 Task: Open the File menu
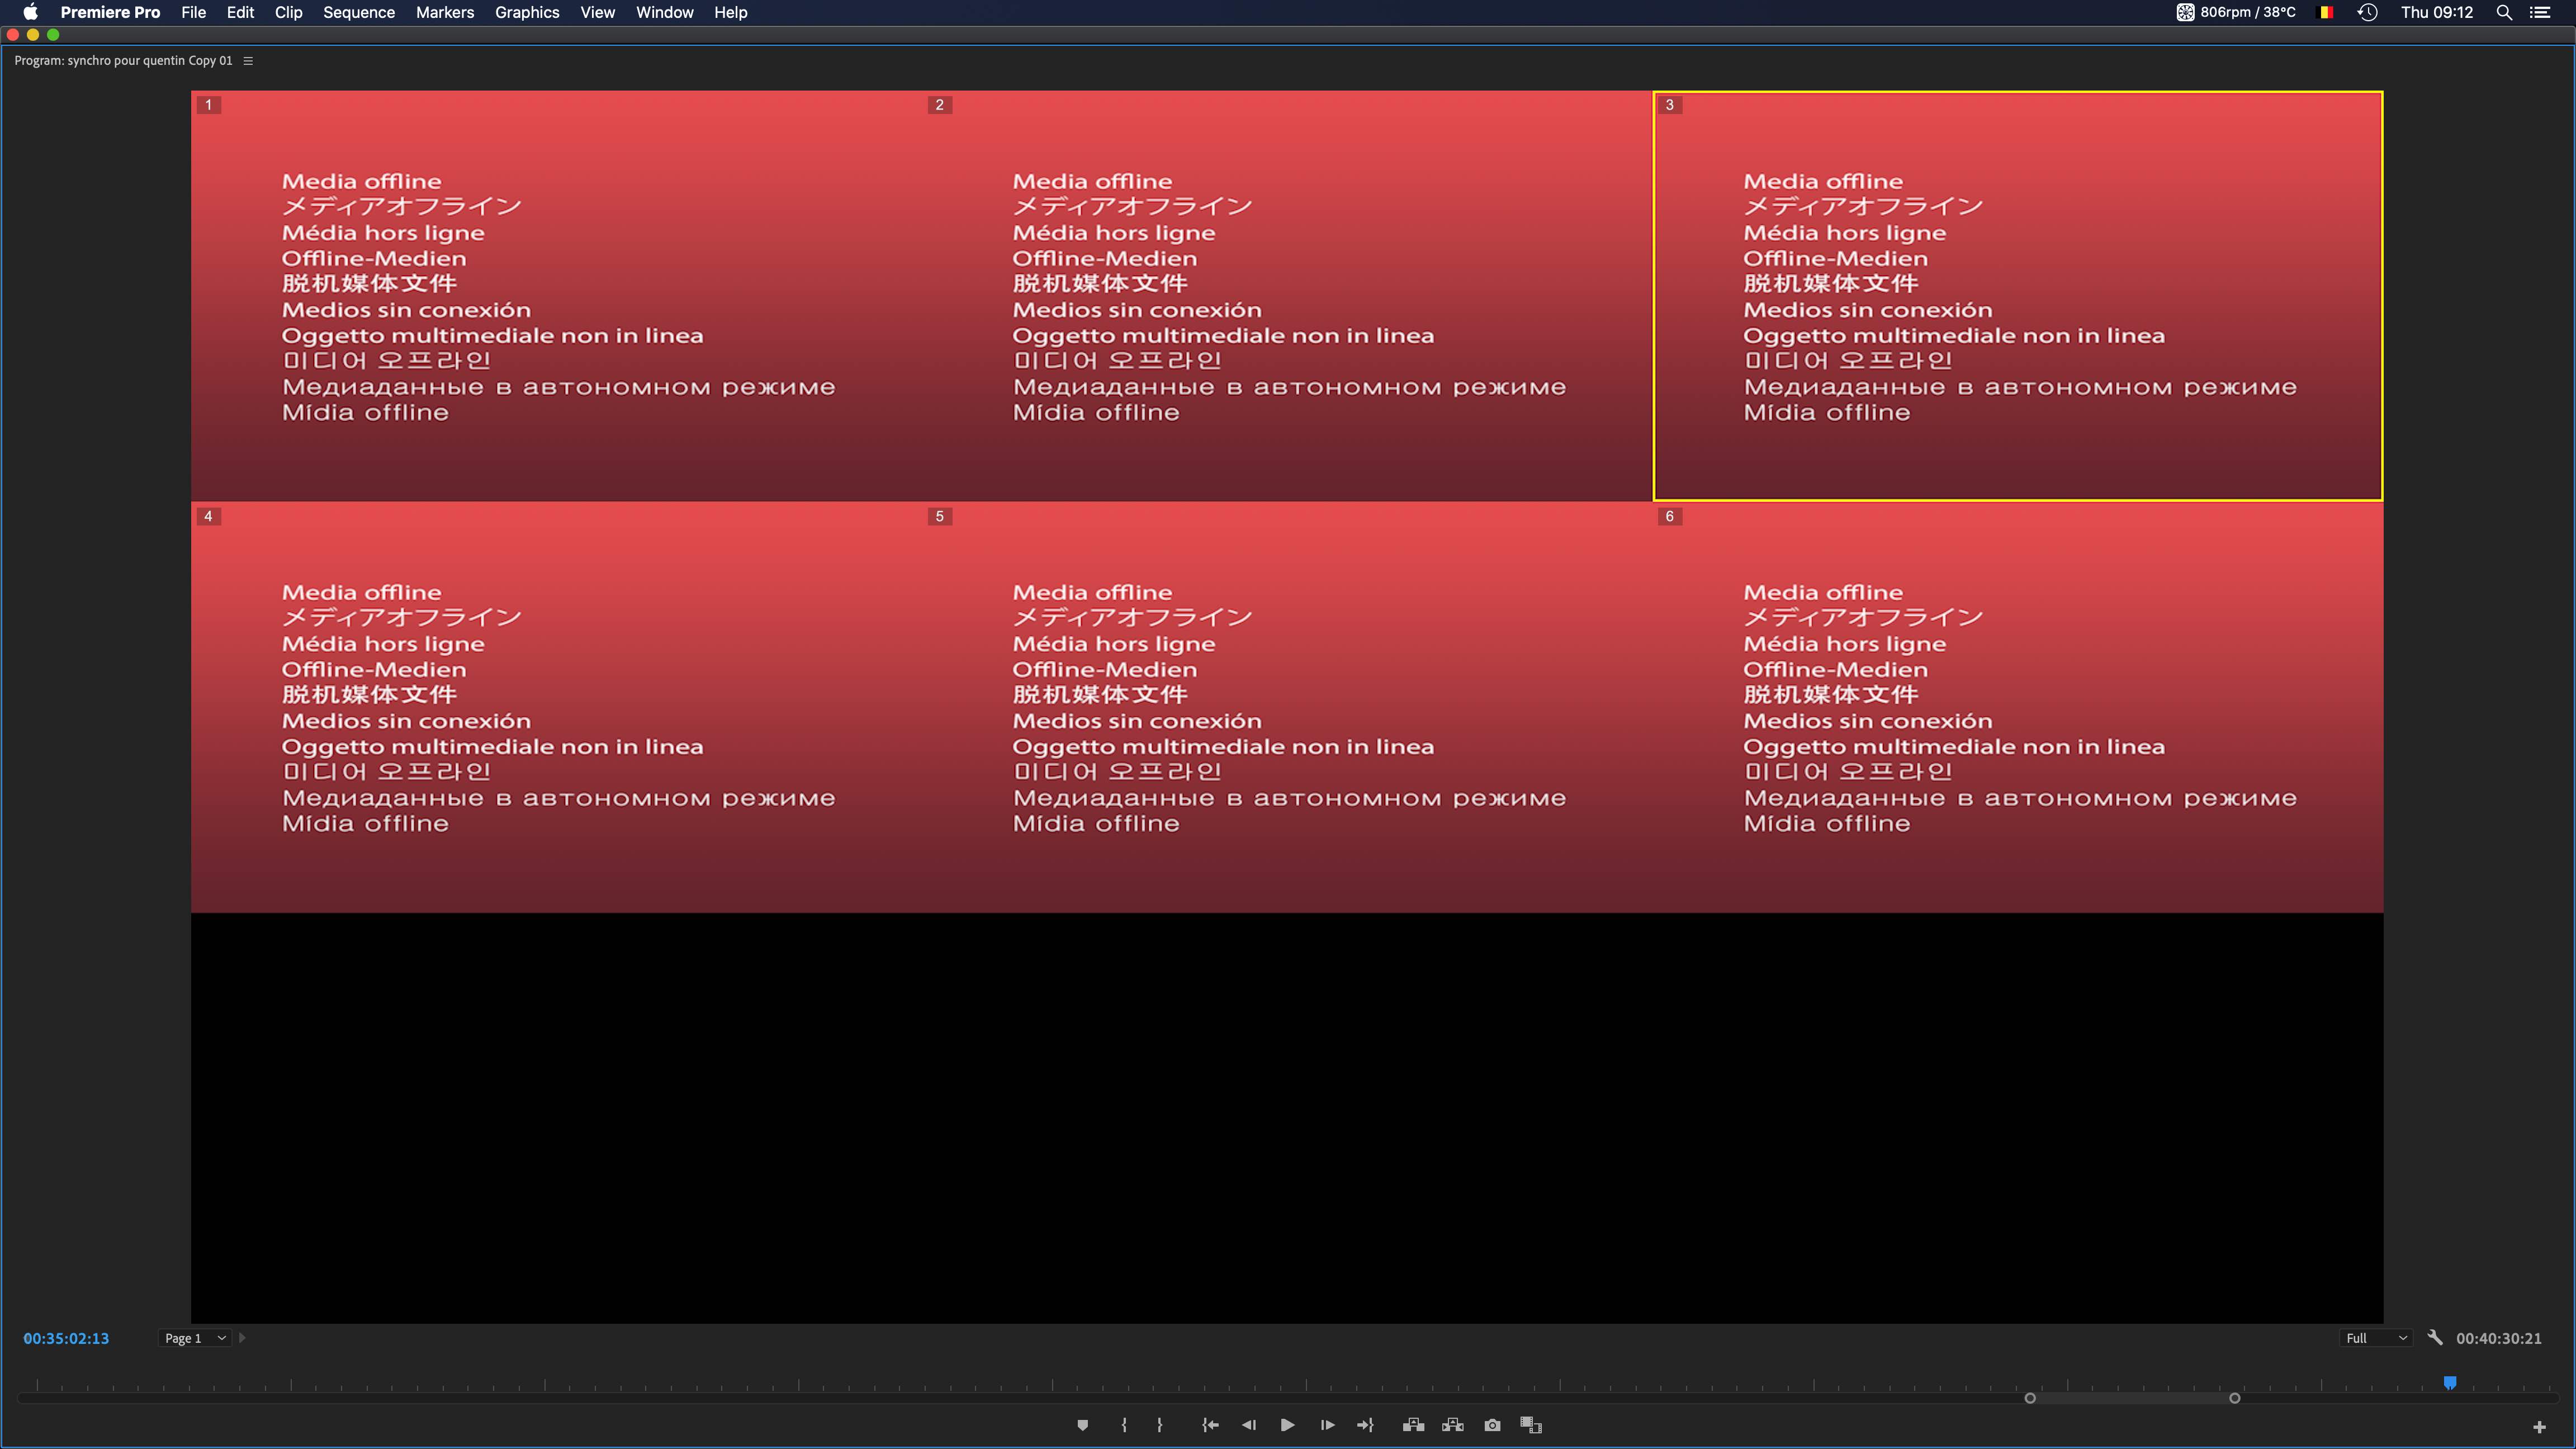point(193,12)
